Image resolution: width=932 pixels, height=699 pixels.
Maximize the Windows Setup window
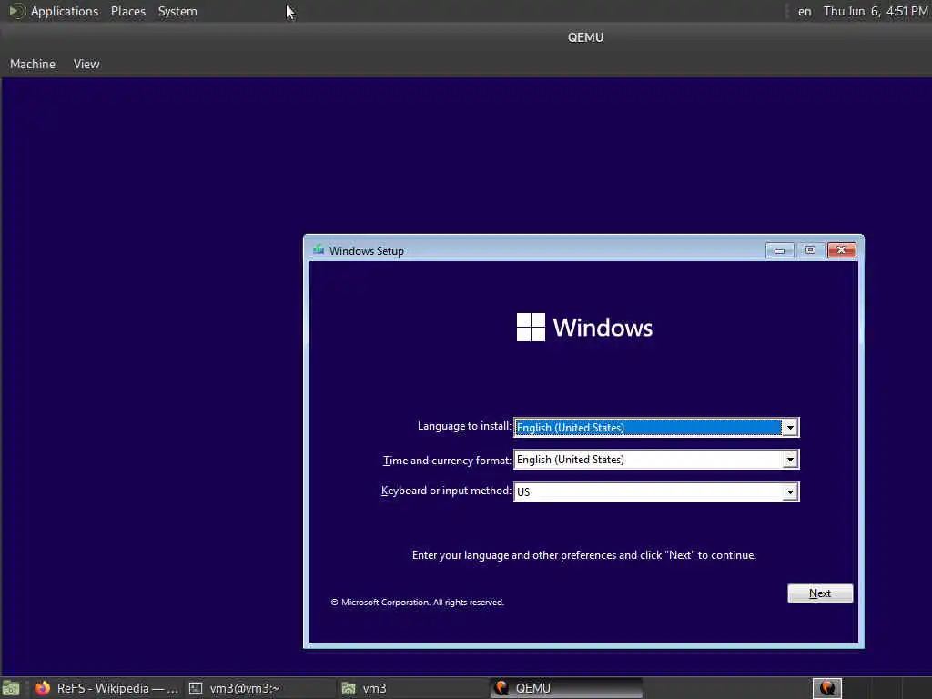pyautogui.click(x=810, y=250)
